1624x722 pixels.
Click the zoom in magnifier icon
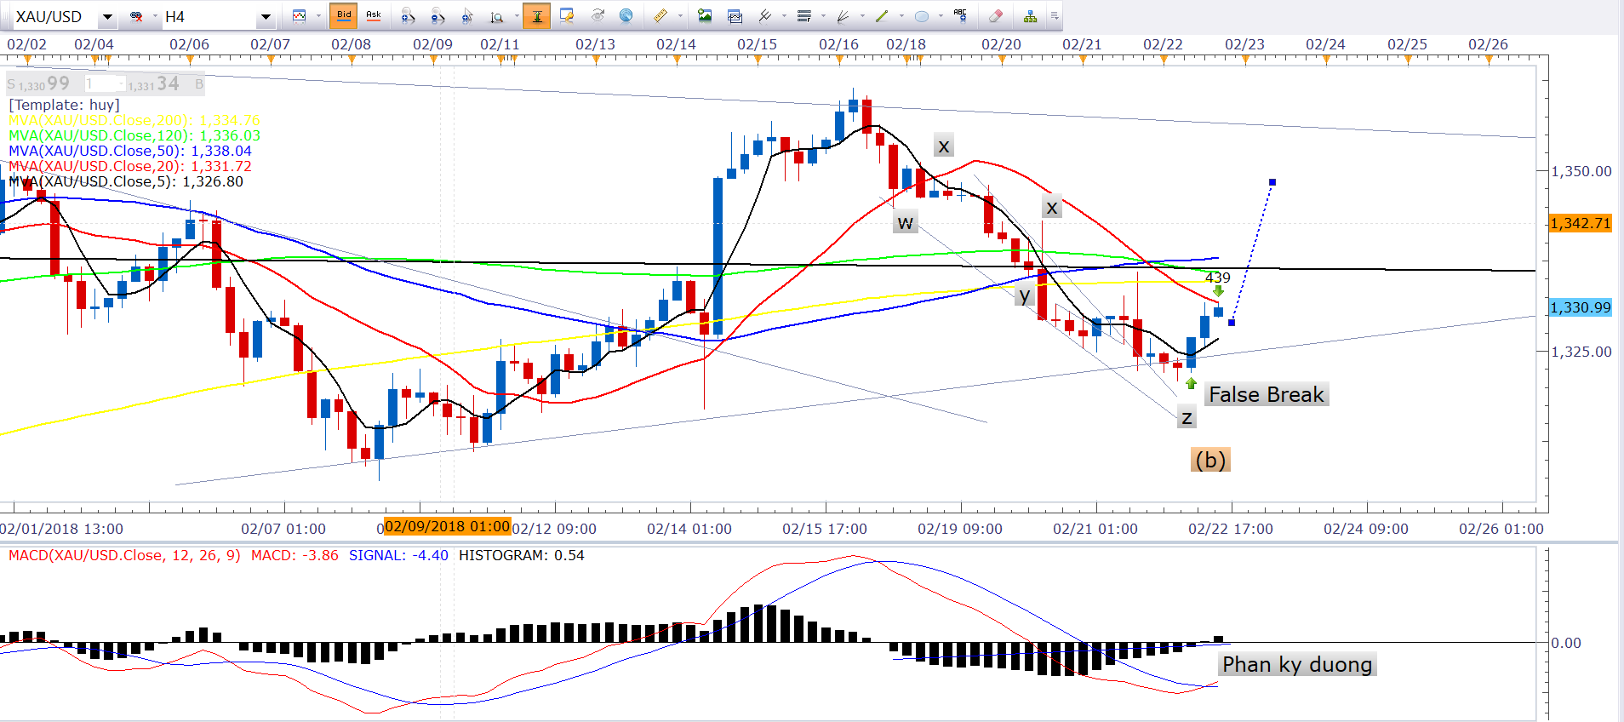[x=408, y=16]
